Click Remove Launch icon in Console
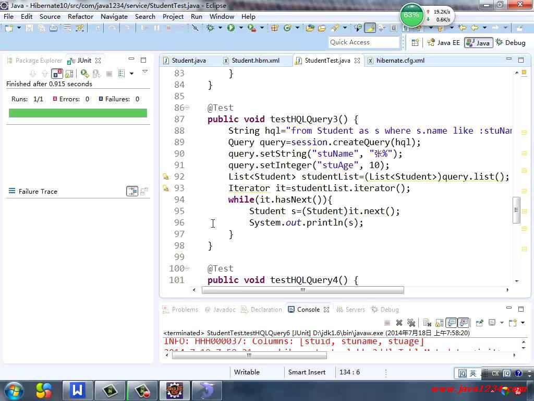534x401 pixels. point(399,323)
